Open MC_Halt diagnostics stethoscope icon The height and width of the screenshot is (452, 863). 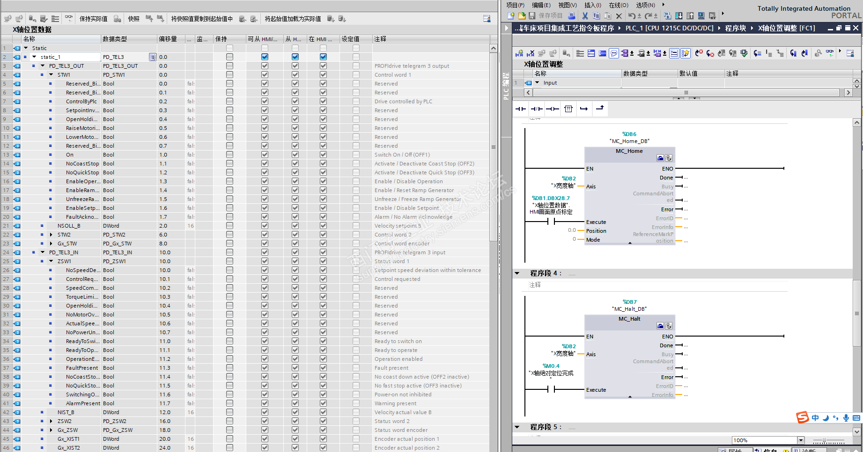click(x=669, y=326)
